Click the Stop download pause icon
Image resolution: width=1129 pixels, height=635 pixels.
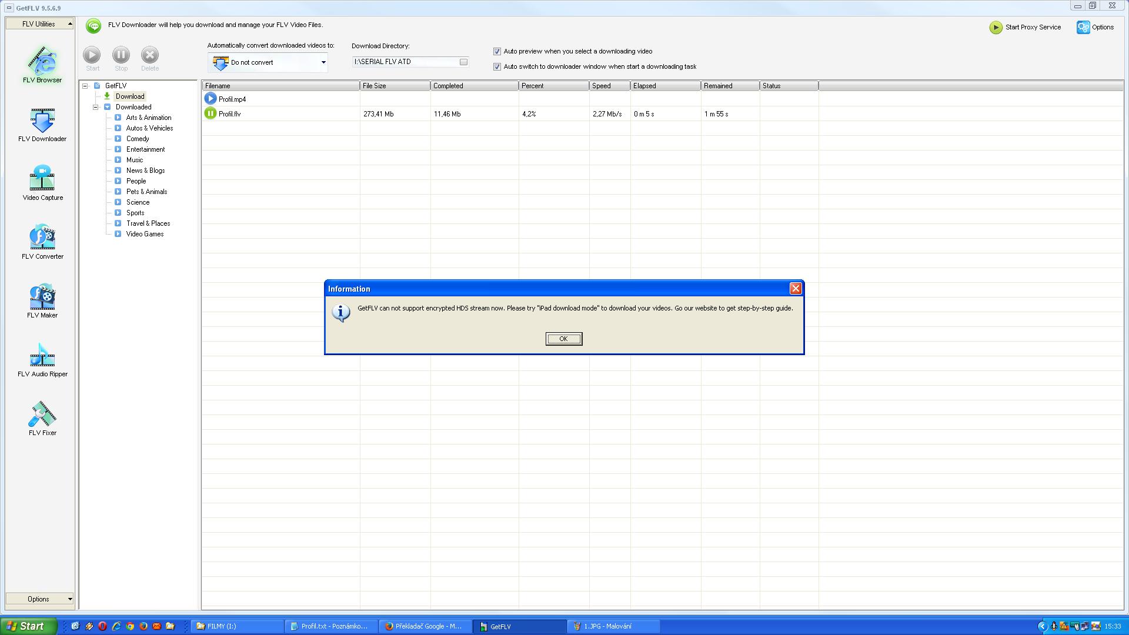(121, 55)
